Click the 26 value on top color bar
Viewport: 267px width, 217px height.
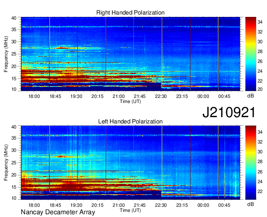(260, 61)
